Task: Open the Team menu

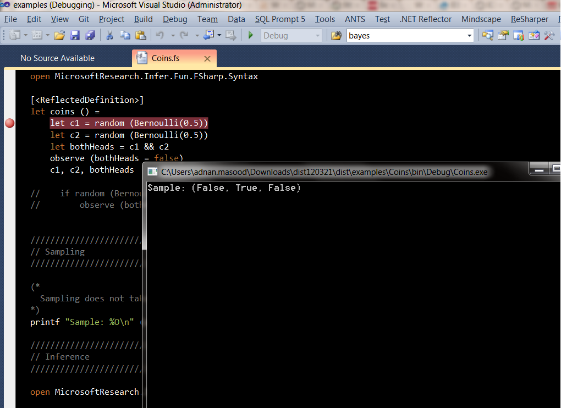Action: [207, 19]
